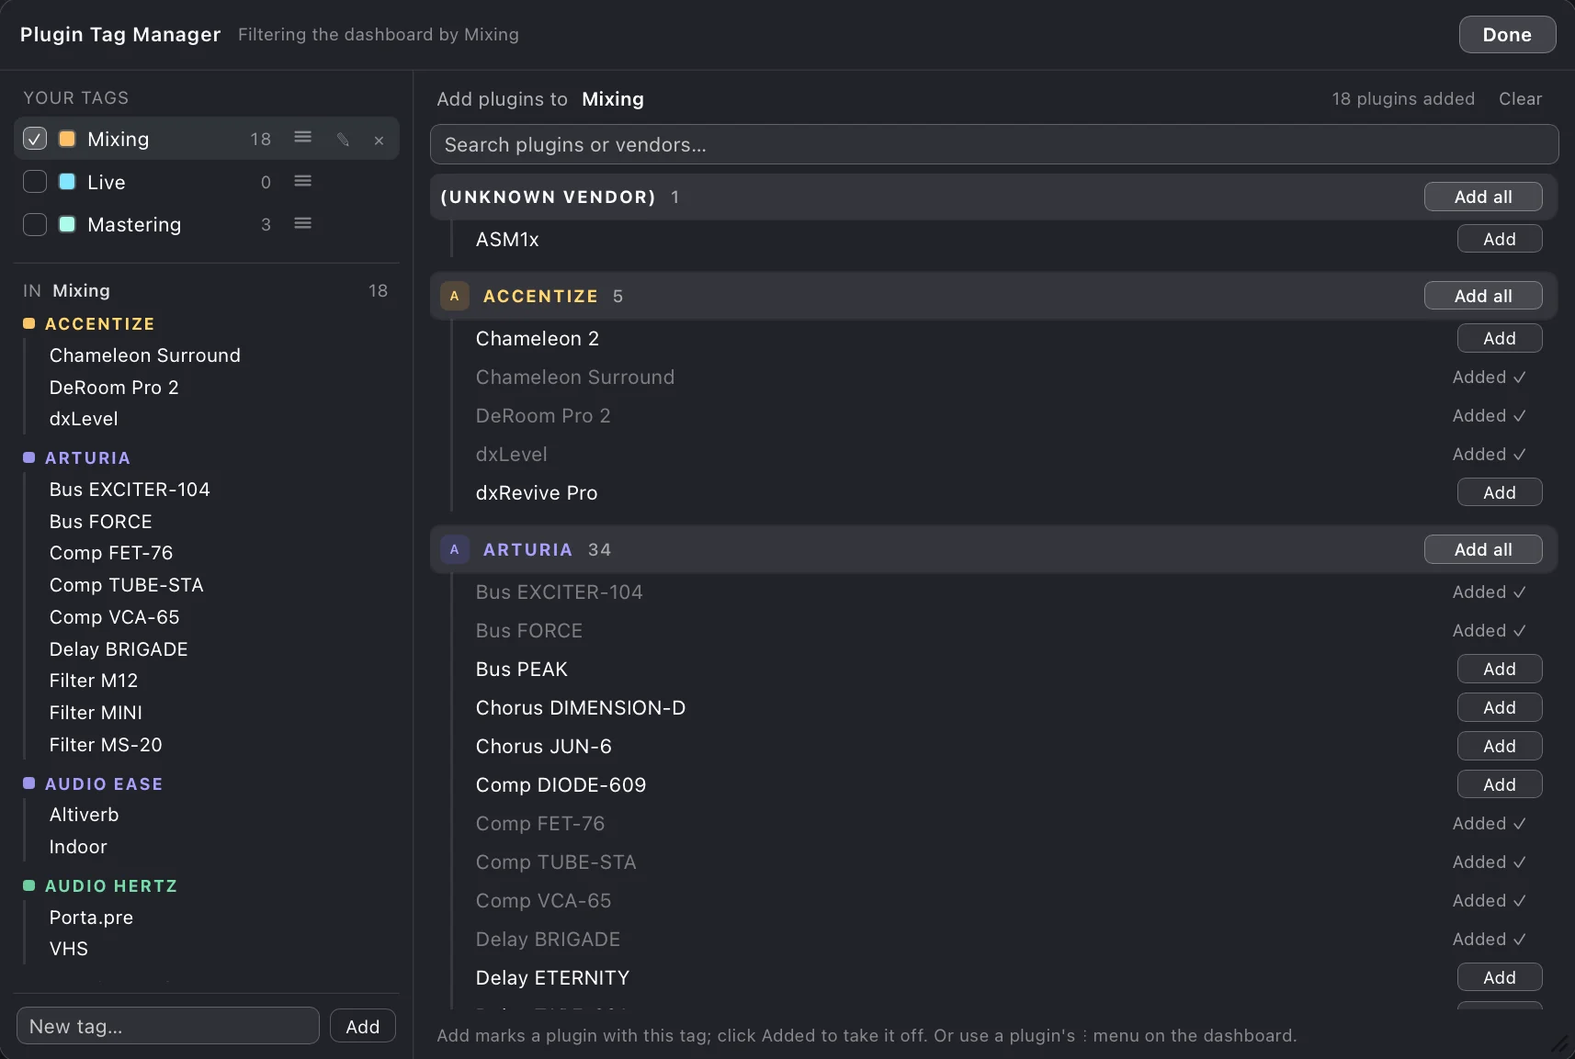Select the Mastering tag row
The image size is (1575, 1059).
point(207,224)
